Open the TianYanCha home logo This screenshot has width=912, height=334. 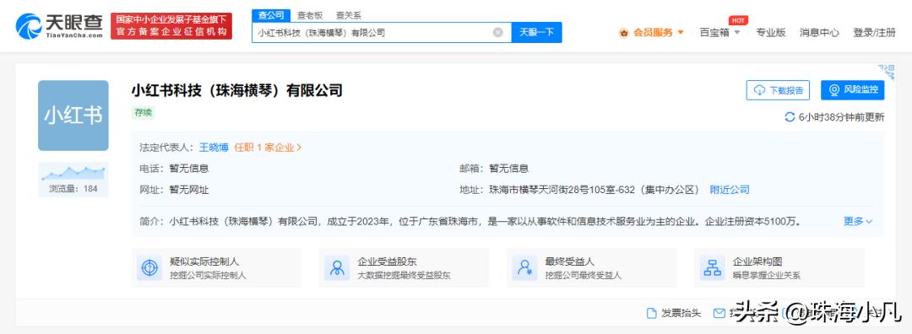[59, 26]
